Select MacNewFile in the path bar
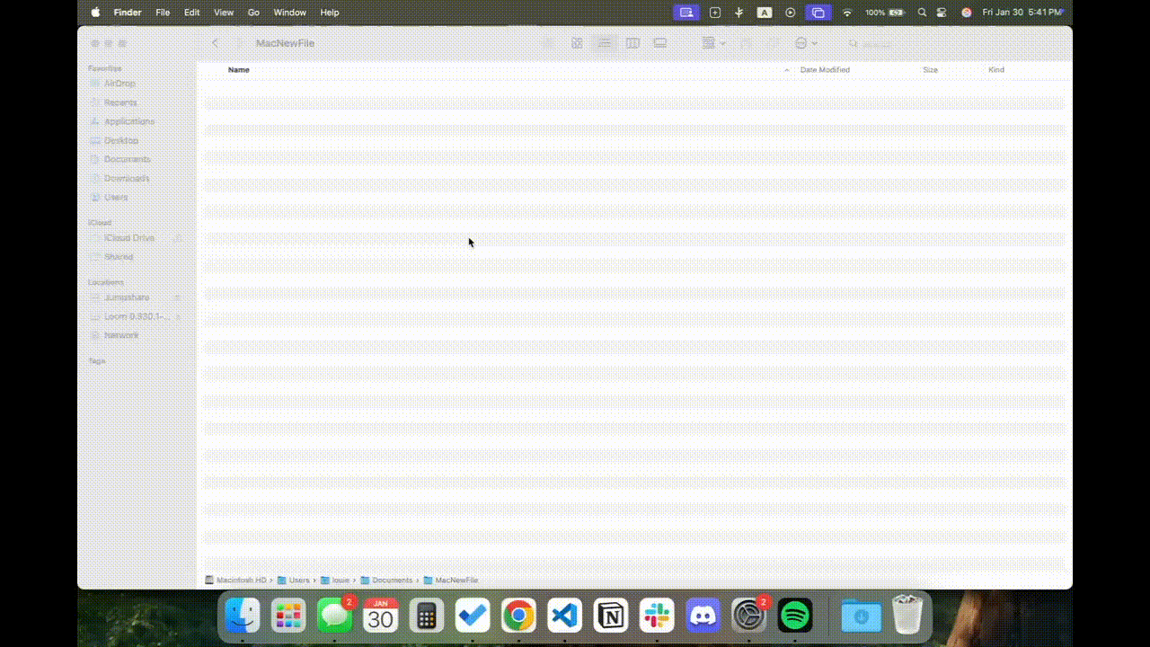The width and height of the screenshot is (1150, 647). (x=451, y=581)
